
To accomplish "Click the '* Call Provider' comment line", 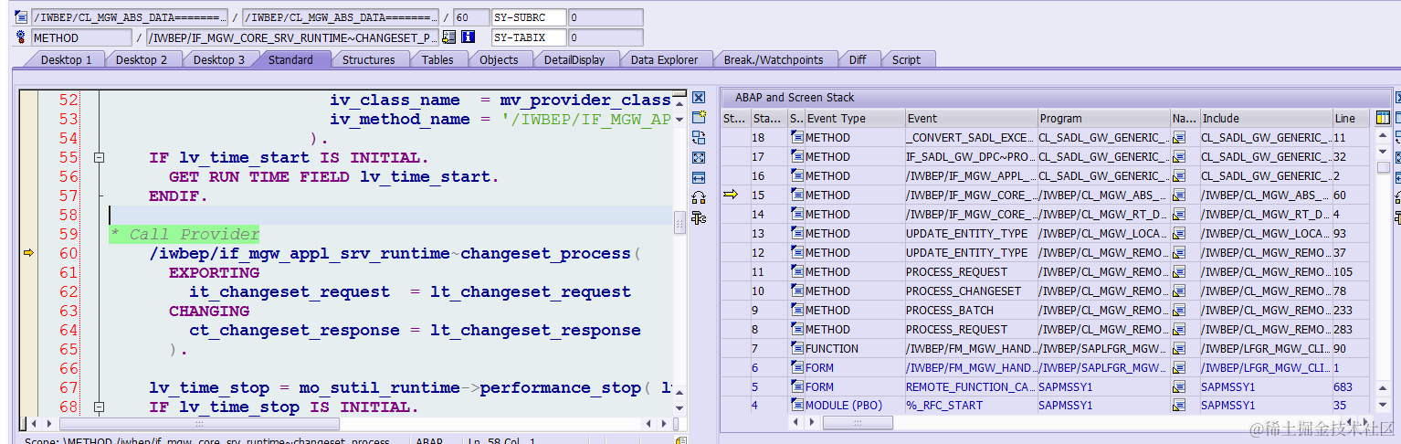I will coord(184,234).
